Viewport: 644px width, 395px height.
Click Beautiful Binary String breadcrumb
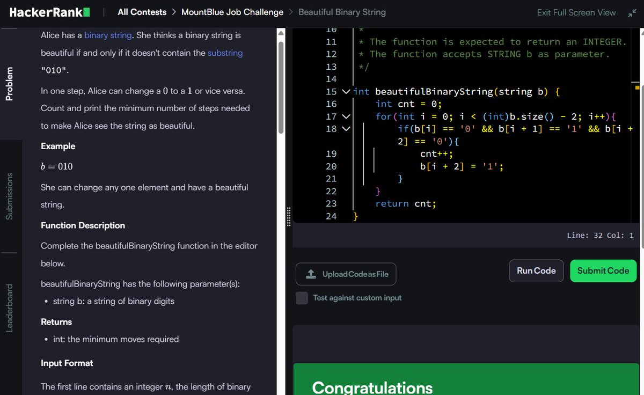pos(342,12)
